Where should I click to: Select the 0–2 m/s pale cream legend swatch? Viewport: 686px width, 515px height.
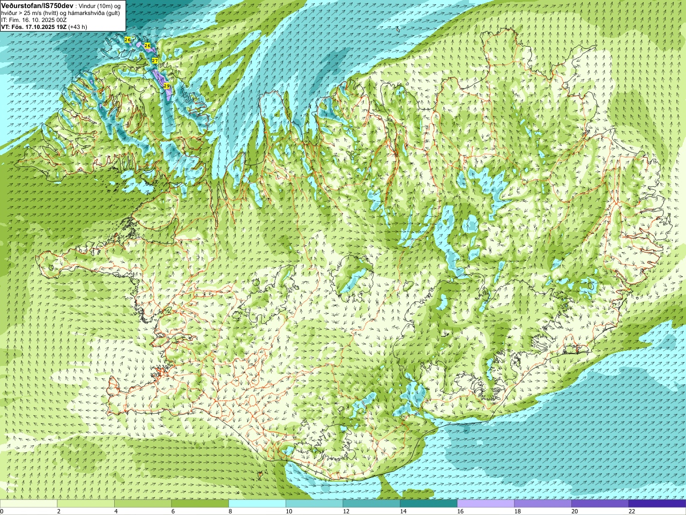[28, 504]
